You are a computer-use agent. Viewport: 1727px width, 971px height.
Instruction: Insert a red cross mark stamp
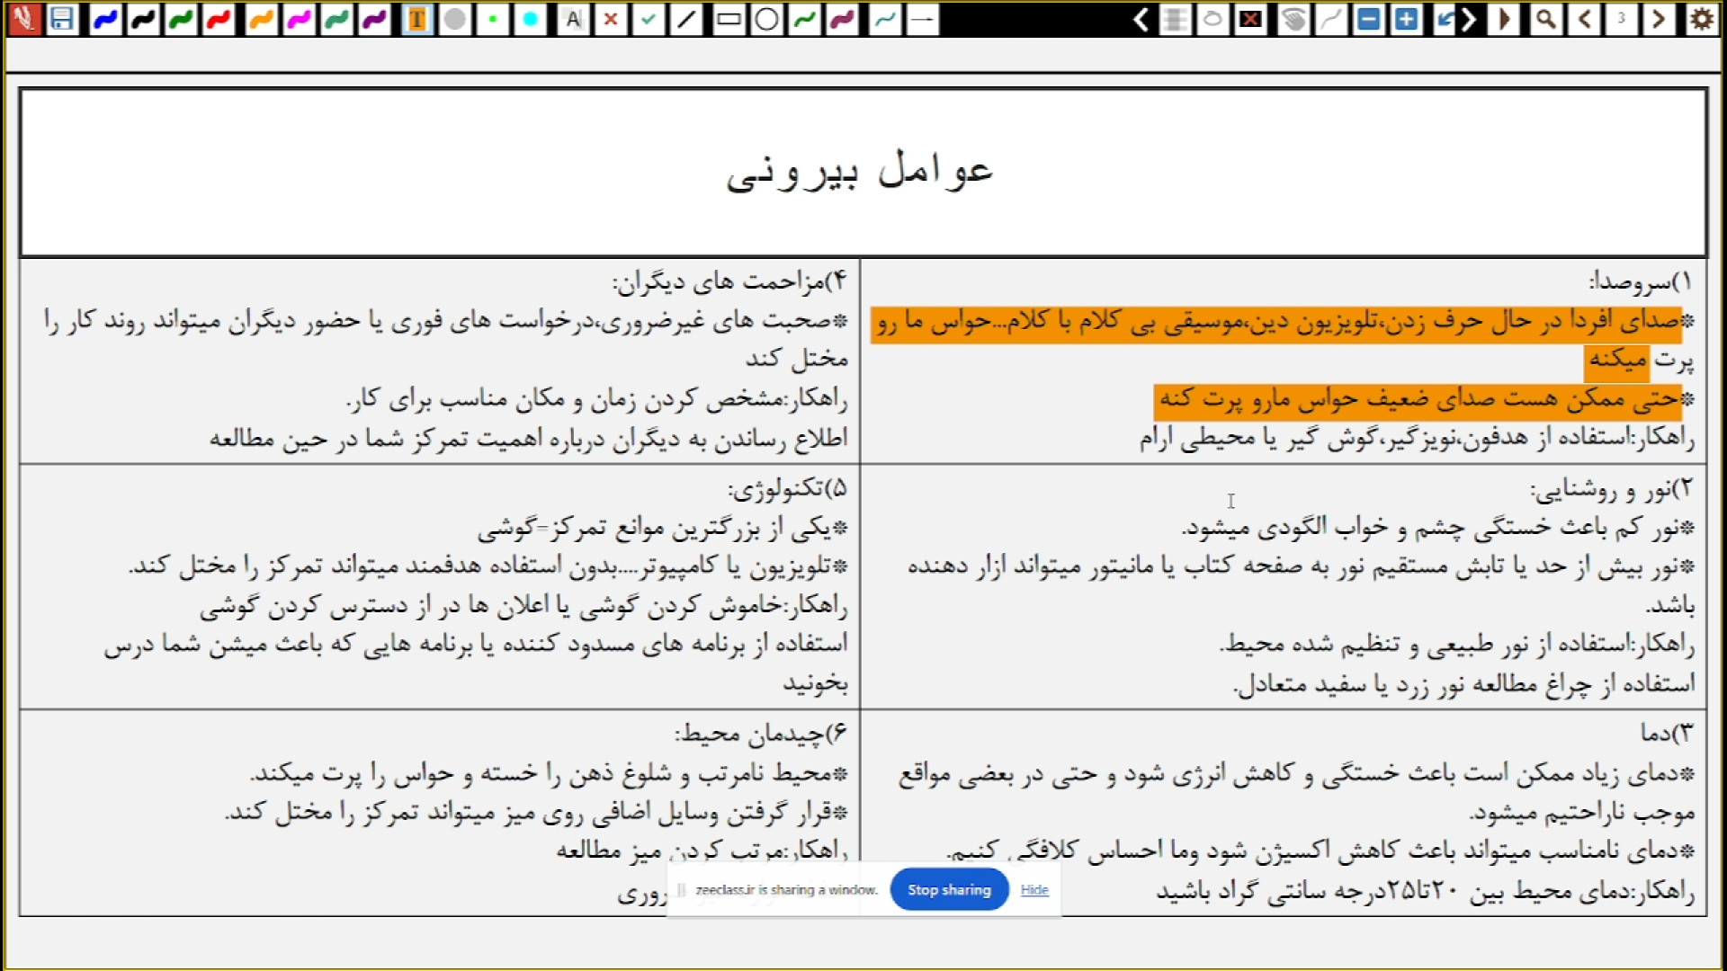point(611,19)
